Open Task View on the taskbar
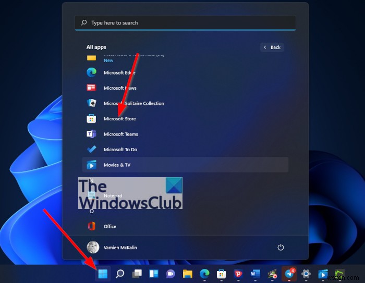365x283 pixels. click(137, 274)
